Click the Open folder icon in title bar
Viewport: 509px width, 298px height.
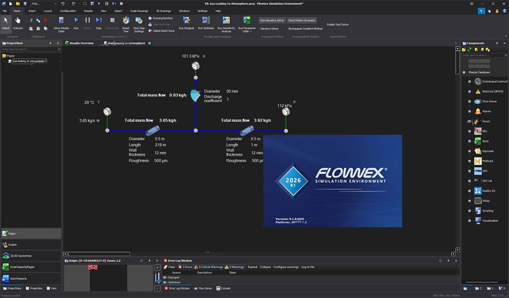click(18, 4)
